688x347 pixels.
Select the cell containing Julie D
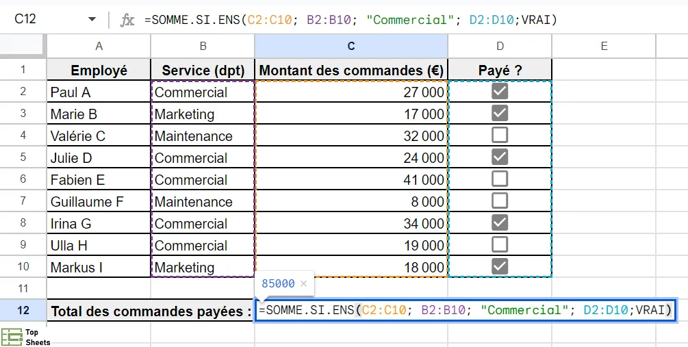click(99, 157)
